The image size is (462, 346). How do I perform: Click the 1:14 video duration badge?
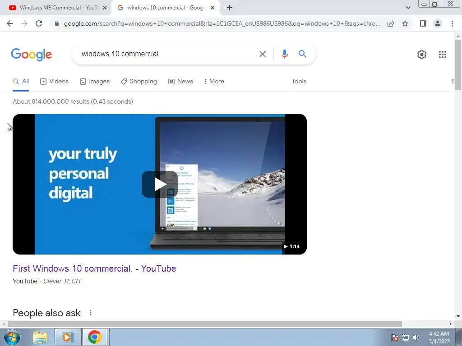[x=292, y=246]
